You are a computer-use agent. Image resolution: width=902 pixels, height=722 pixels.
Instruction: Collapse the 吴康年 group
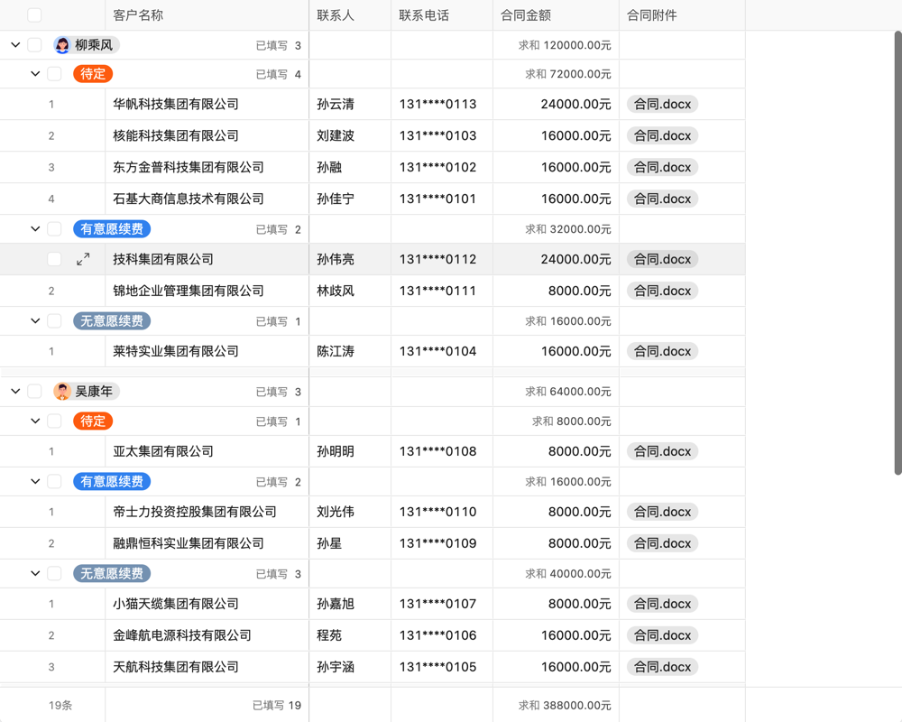coord(14,391)
